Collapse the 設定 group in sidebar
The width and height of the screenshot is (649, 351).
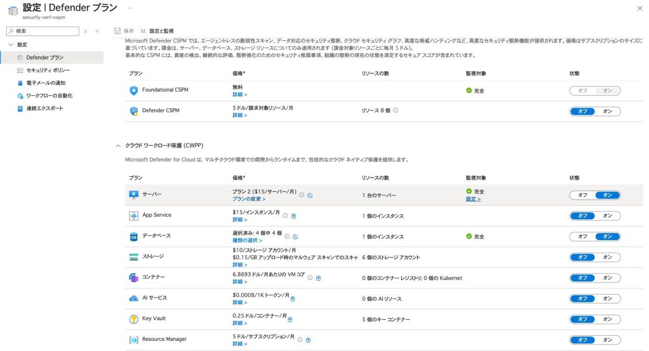point(11,45)
